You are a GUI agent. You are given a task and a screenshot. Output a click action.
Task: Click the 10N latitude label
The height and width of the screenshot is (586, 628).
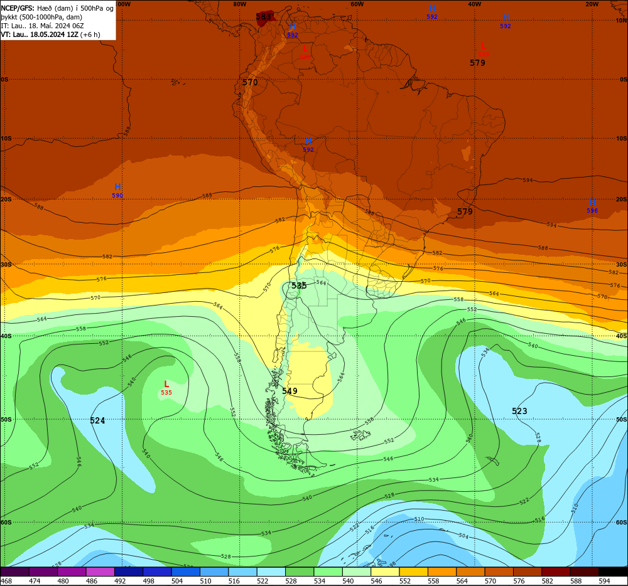tap(621, 21)
